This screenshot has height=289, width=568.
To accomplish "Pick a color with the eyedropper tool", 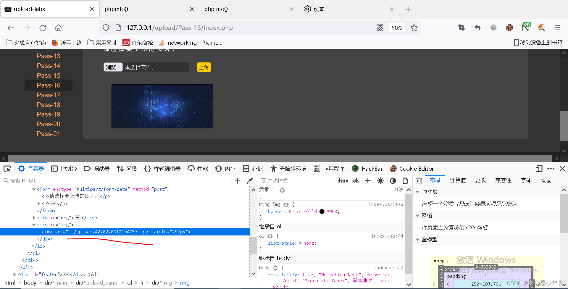I will click(250, 181).
